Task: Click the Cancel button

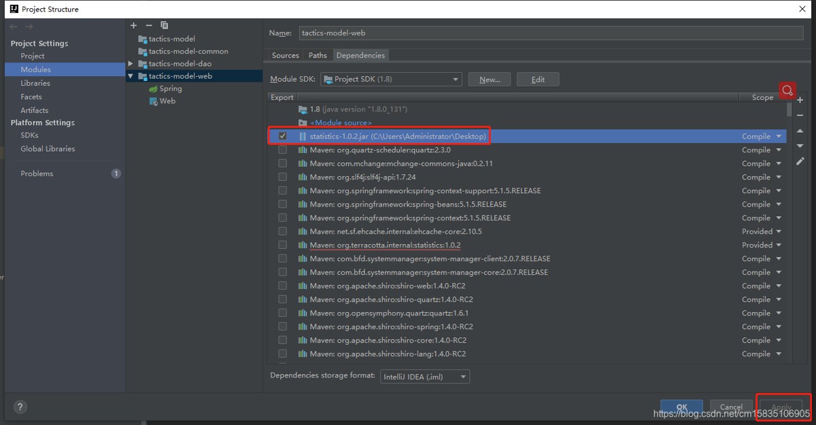Action: pyautogui.click(x=731, y=408)
